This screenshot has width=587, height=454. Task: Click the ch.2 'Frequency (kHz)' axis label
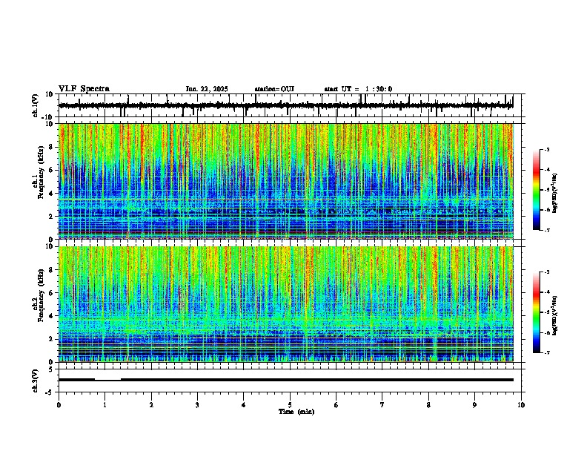[x=41, y=295]
